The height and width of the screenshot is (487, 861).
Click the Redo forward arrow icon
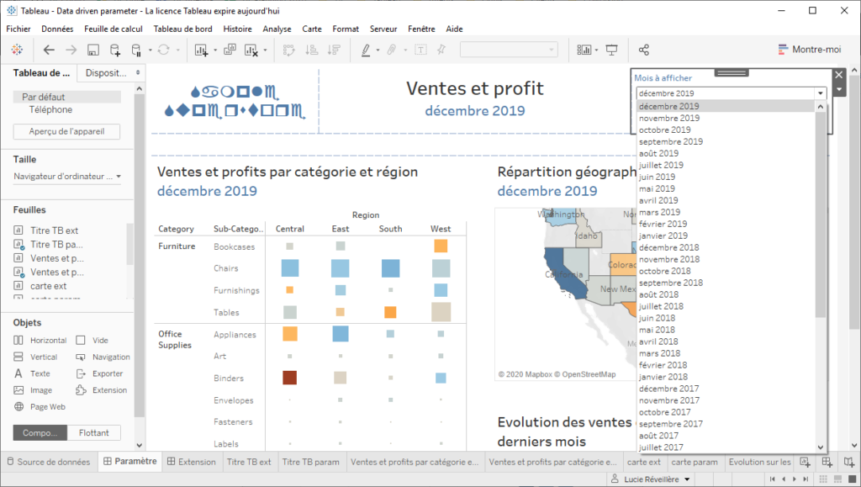(x=71, y=50)
